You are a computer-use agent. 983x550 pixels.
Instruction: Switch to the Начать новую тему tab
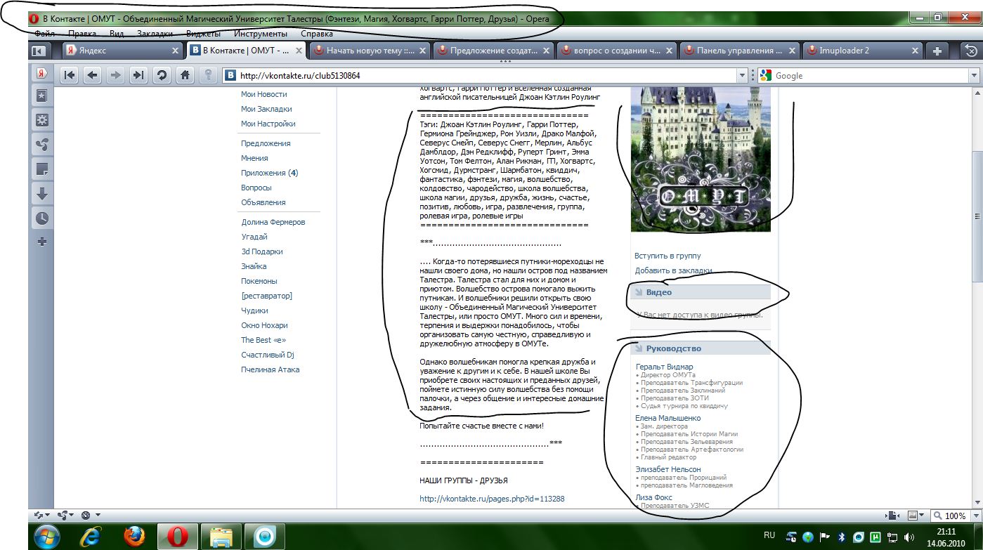point(370,51)
